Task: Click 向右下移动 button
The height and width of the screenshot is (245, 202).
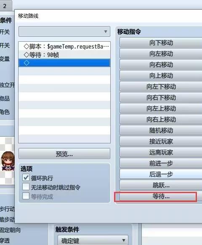Action: click(161, 97)
